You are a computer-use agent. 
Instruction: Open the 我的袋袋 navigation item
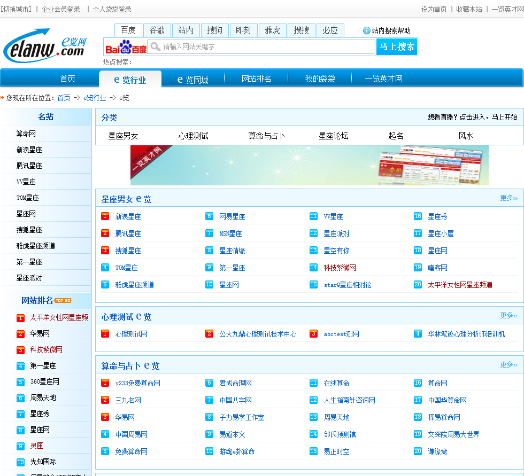[x=320, y=79]
